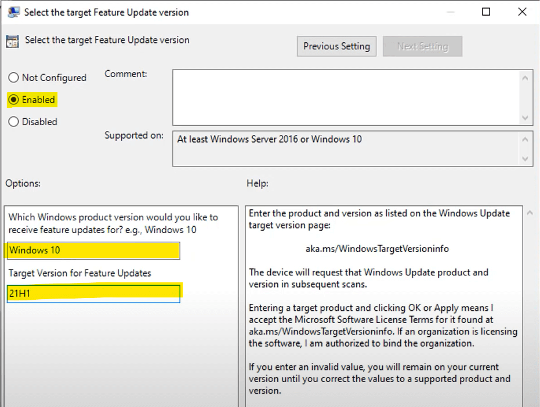The width and height of the screenshot is (540, 407).
Task: Click 'Enter the product and version' help text
Action: [x=379, y=219]
